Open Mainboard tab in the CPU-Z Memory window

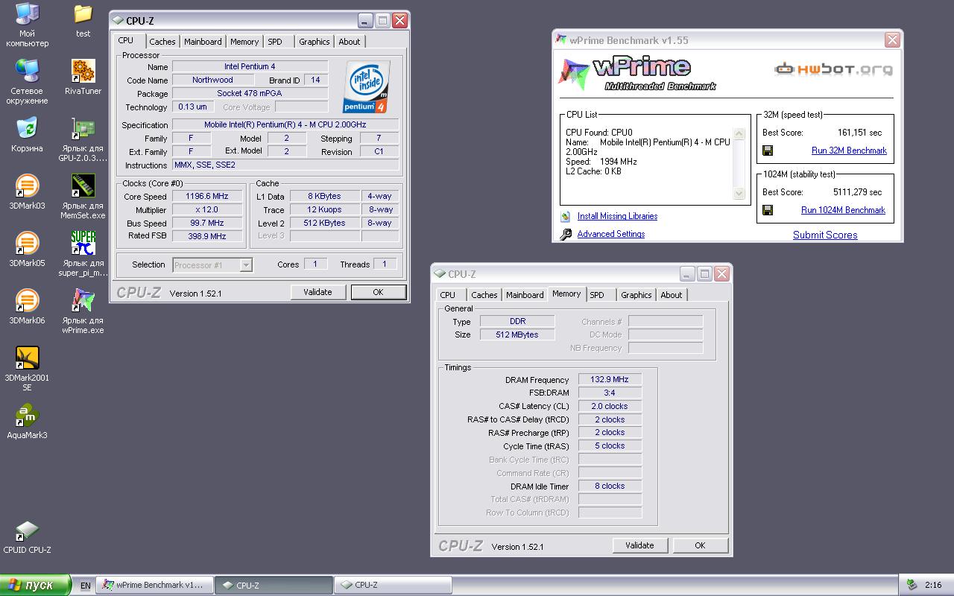[525, 295]
